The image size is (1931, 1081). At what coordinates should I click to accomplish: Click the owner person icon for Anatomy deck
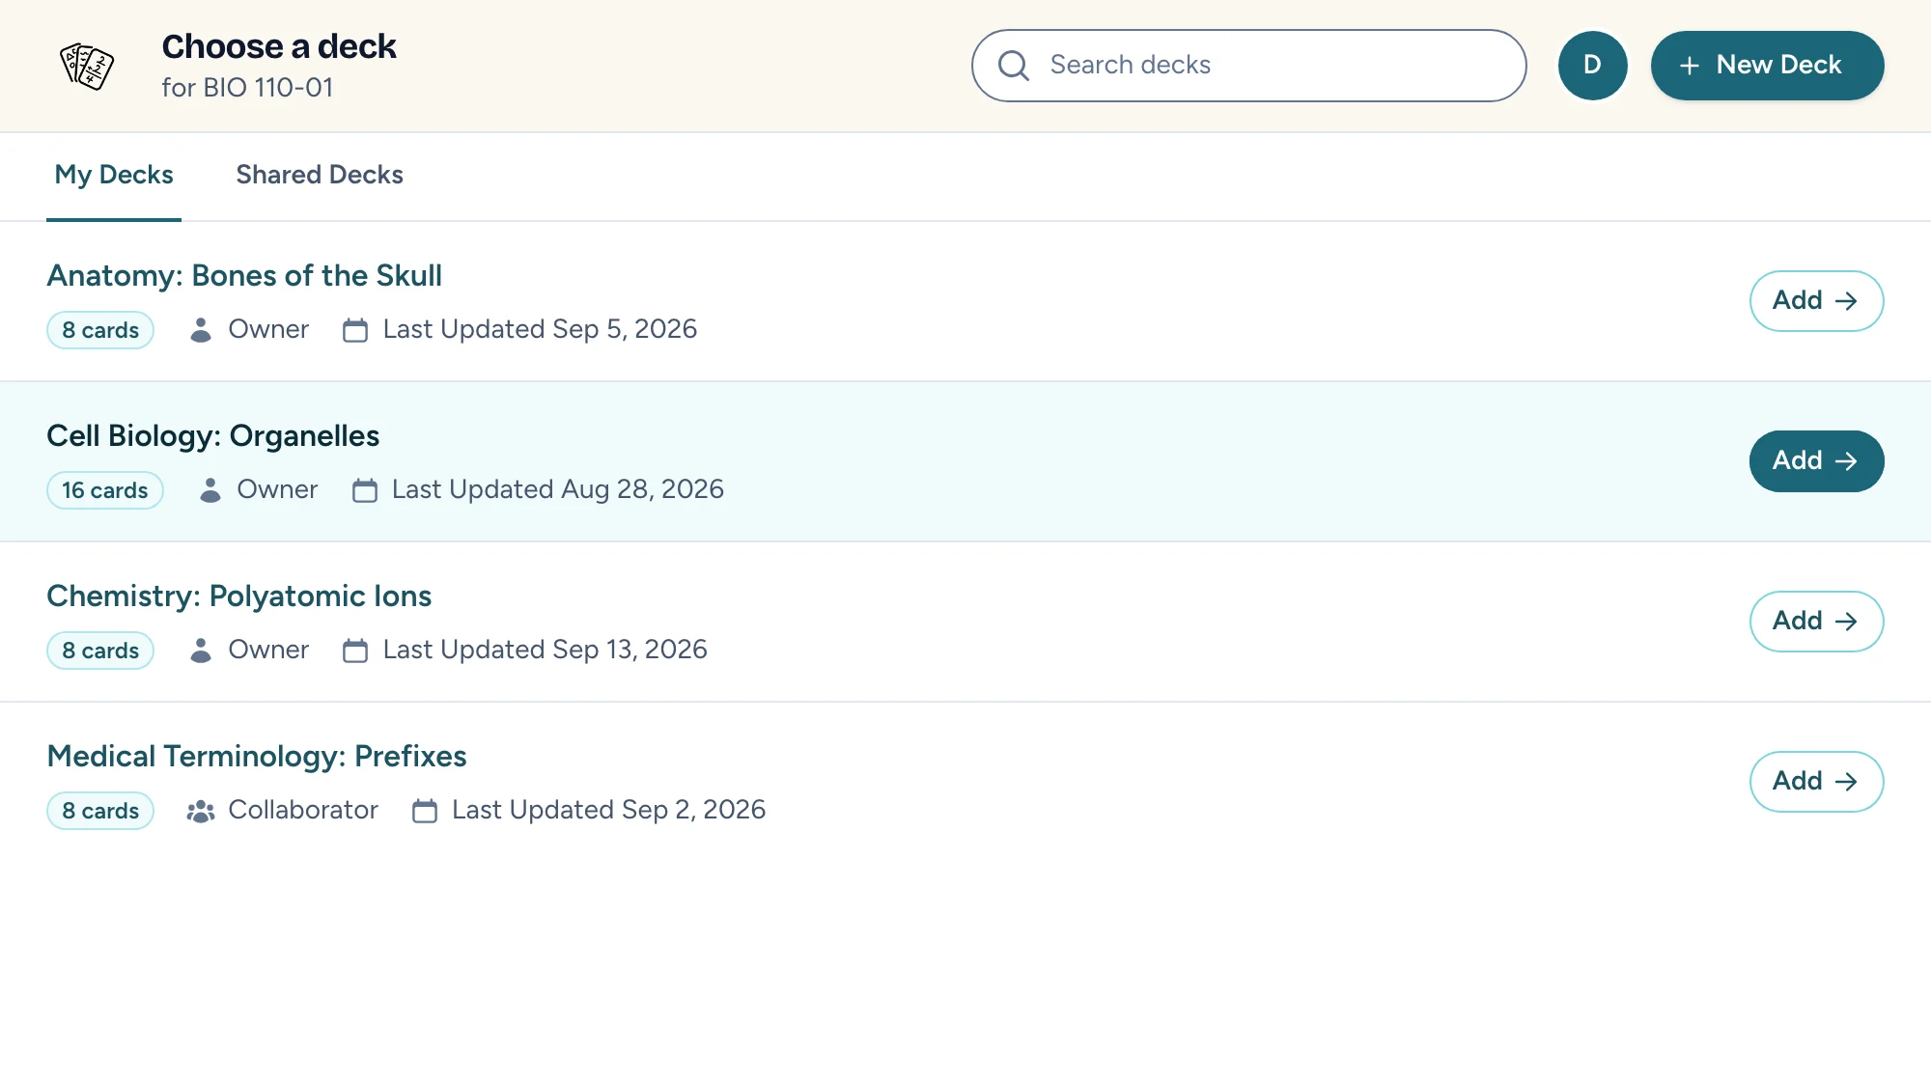(x=201, y=330)
